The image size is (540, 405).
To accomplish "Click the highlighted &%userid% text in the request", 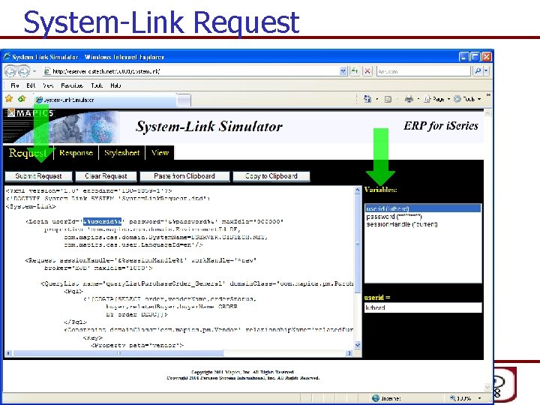I will point(102,221).
